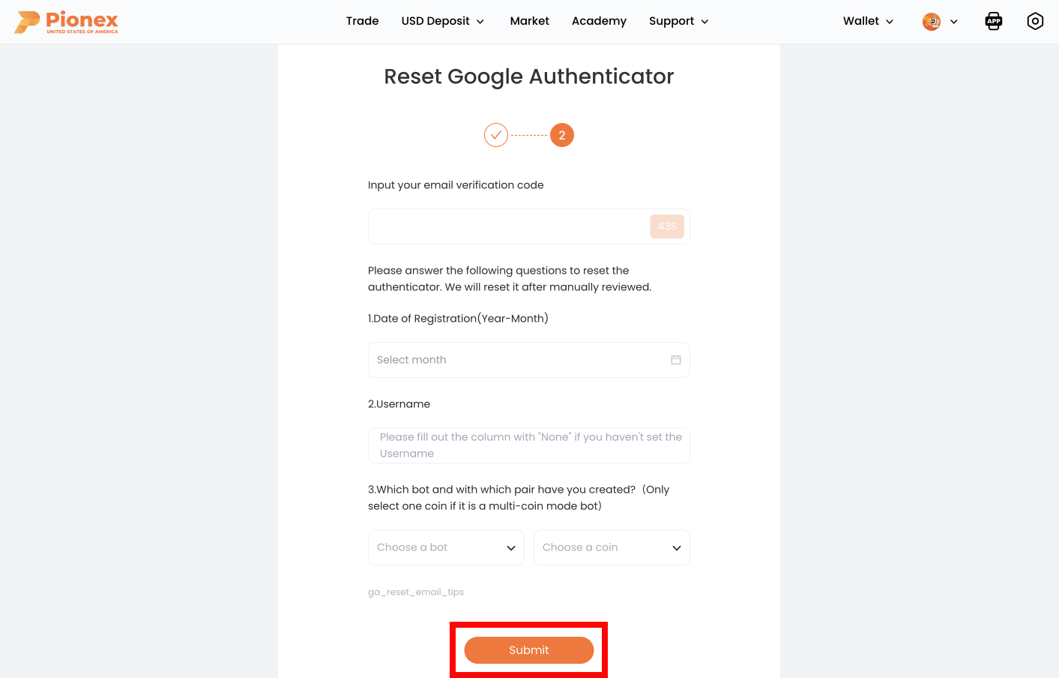1059x678 pixels.
Task: Click the profile avatar picture
Action: (x=931, y=21)
